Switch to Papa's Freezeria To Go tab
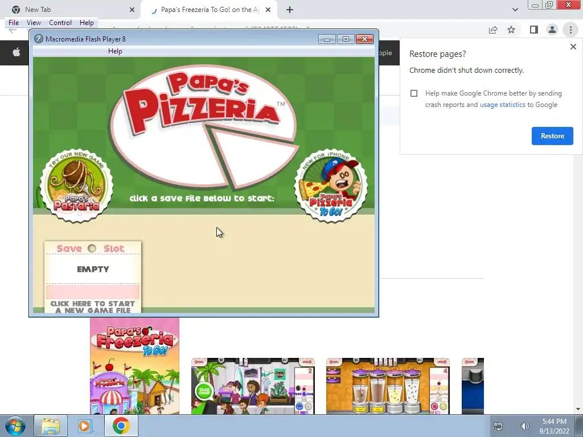 pos(209,10)
